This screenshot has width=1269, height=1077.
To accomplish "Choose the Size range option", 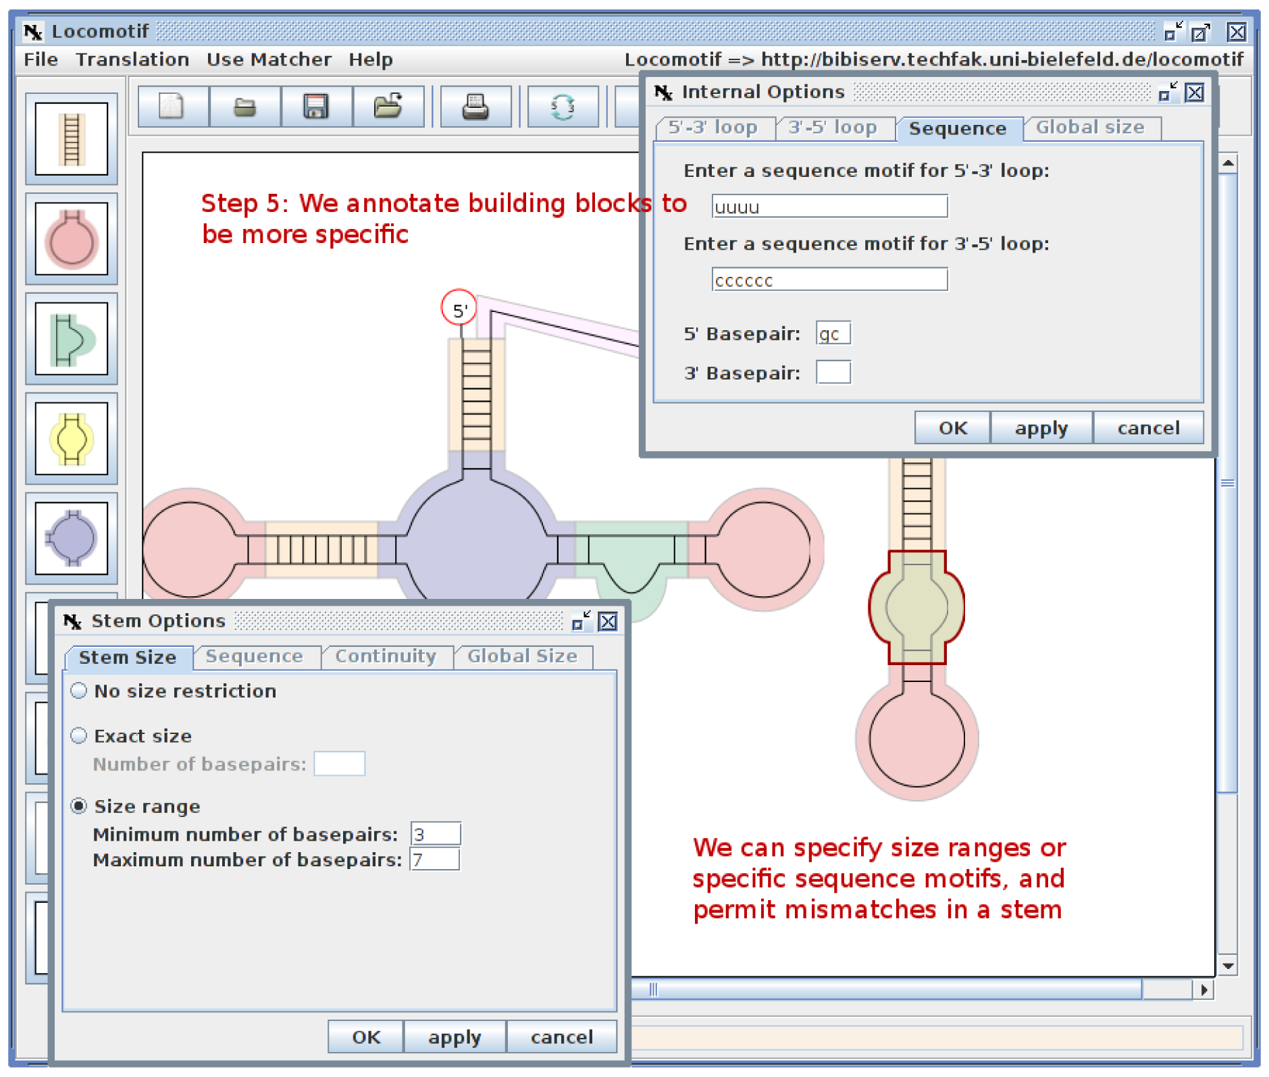I will tap(136, 806).
